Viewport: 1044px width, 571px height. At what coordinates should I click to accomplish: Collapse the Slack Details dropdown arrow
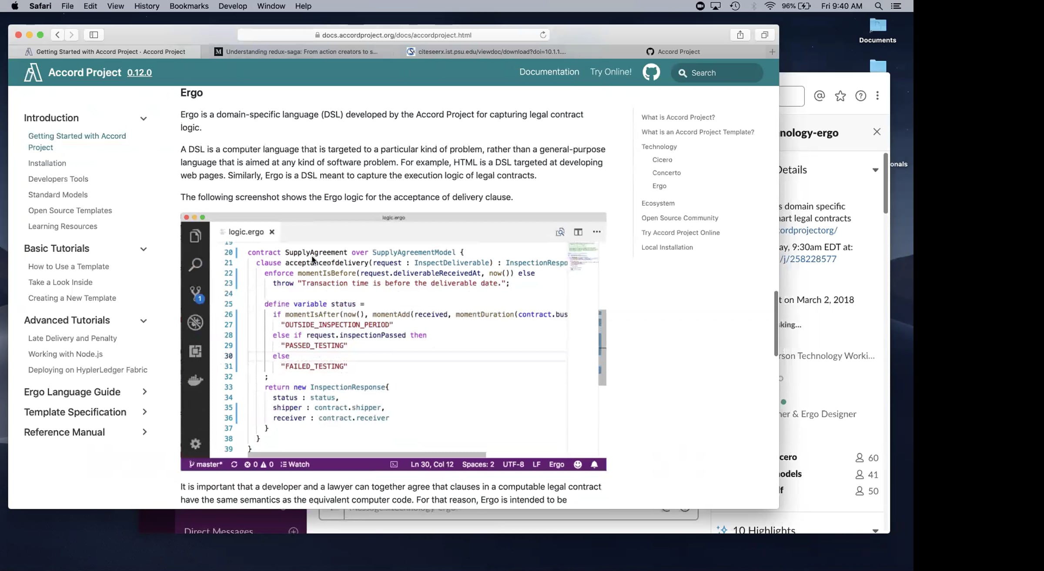(875, 170)
